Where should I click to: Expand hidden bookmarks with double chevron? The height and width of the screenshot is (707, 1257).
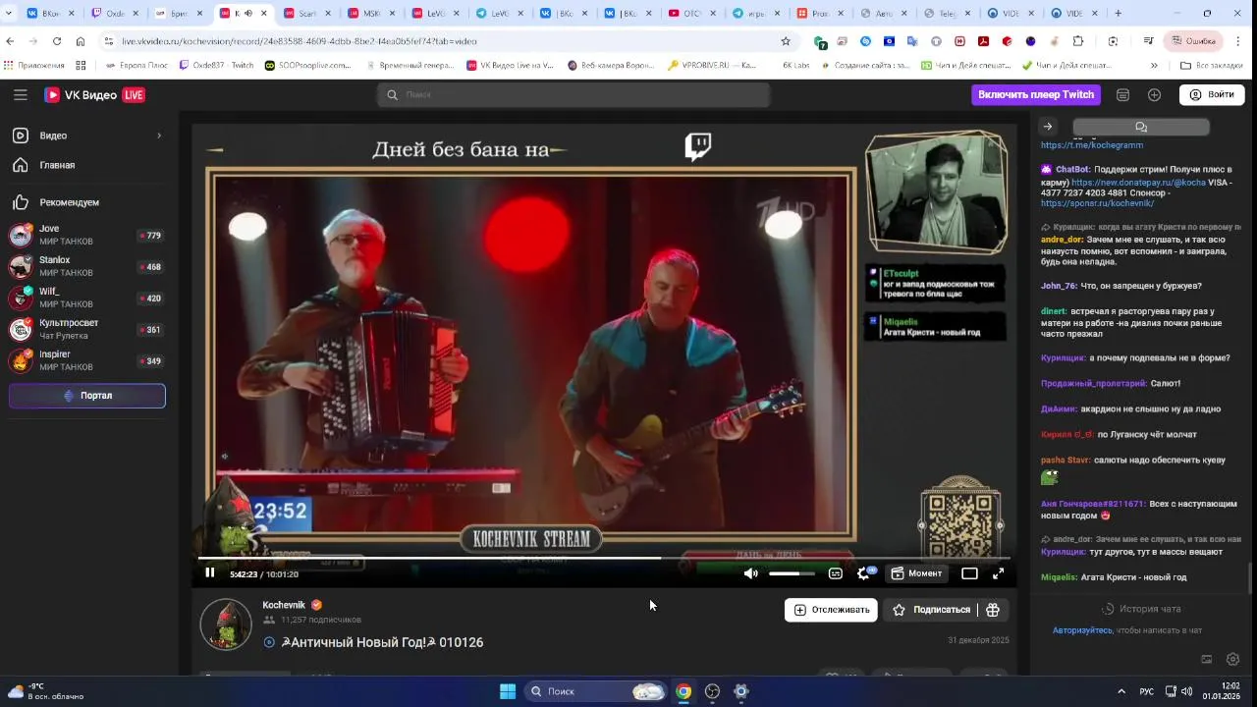[1154, 66]
